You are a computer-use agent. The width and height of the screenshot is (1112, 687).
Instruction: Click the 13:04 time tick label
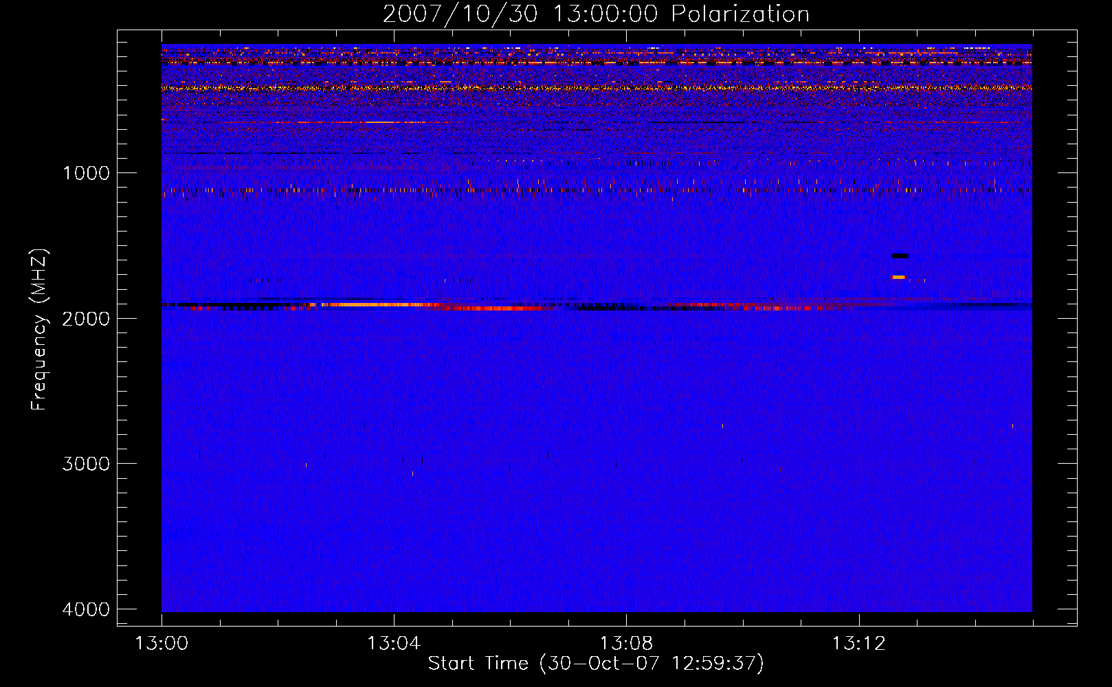(x=394, y=644)
